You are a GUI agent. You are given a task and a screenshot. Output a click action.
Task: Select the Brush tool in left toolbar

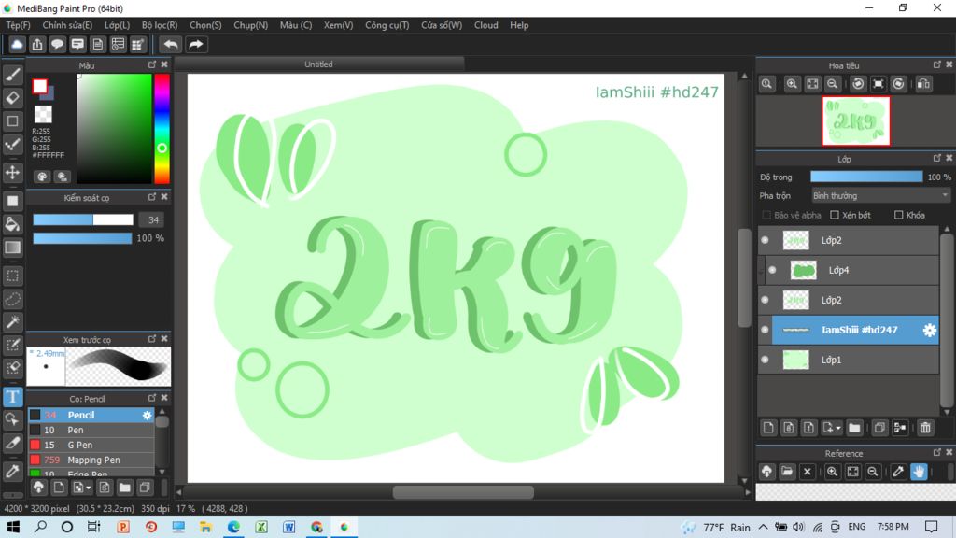(x=13, y=75)
